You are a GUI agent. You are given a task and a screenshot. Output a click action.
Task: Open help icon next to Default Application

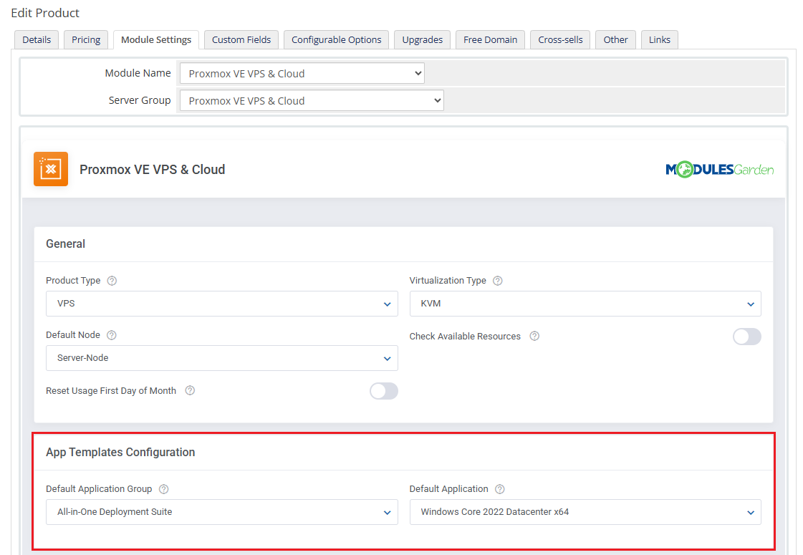[500, 489]
